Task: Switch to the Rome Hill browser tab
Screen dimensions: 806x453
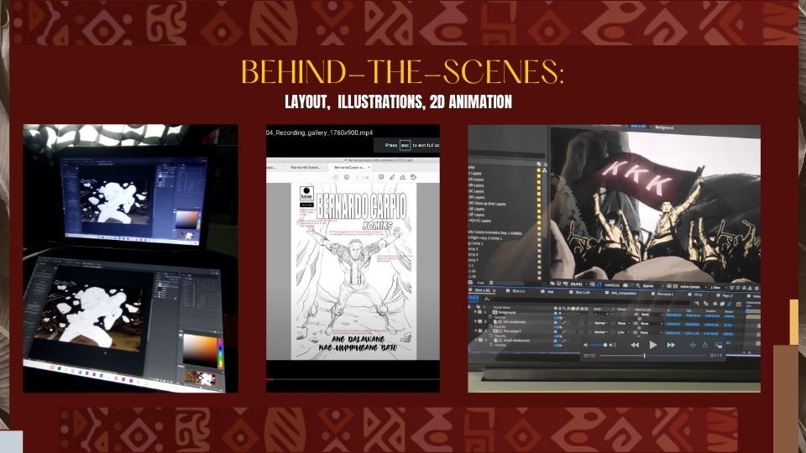Action: point(305,167)
